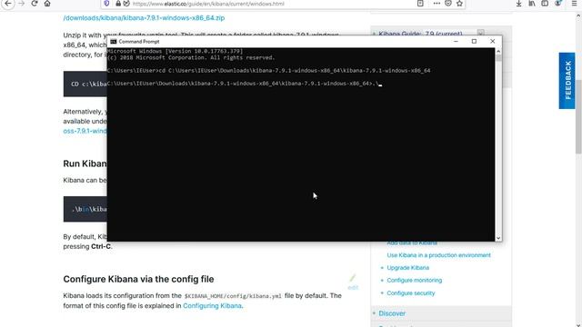
Task: Click Command Prompt scrollbar up arrow
Action: pos(498,51)
